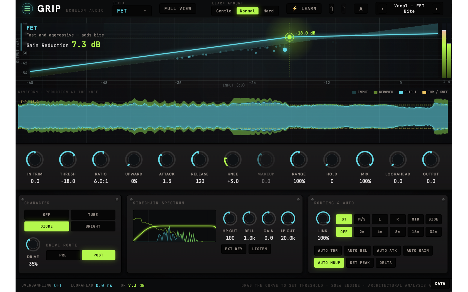Select Hard learn amount
The width and height of the screenshot is (468, 292).
[269, 11]
